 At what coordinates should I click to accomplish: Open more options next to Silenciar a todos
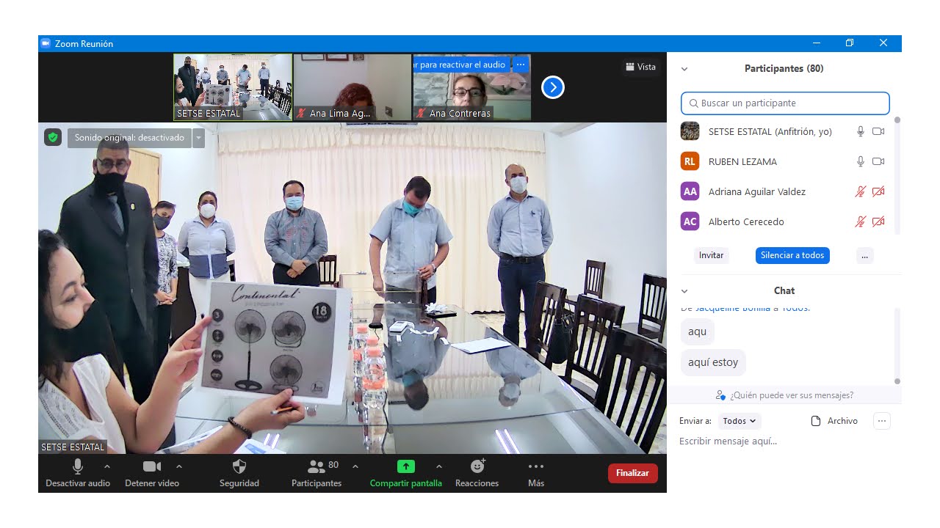click(865, 255)
